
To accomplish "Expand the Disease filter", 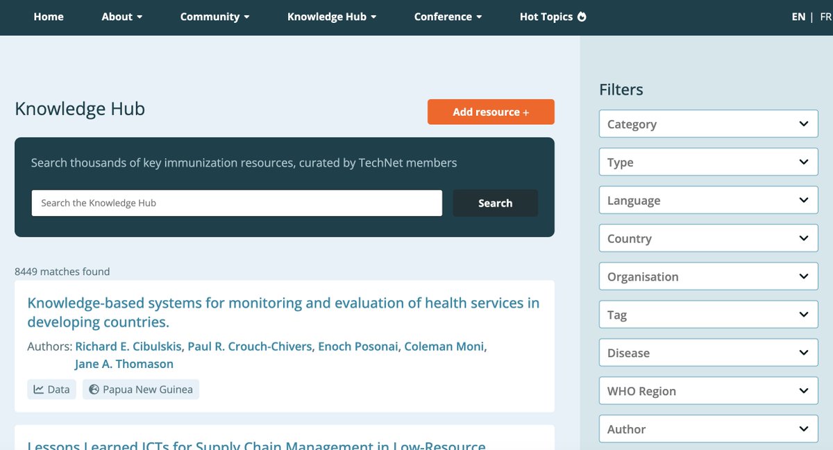I will pos(709,353).
